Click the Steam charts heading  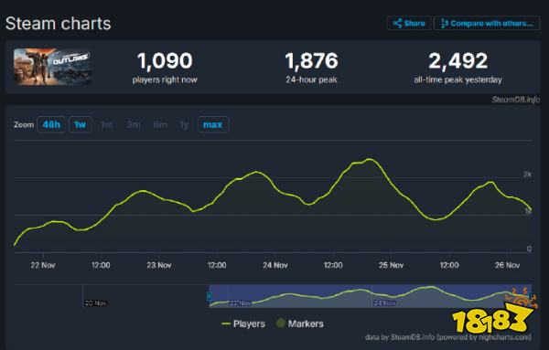59,24
